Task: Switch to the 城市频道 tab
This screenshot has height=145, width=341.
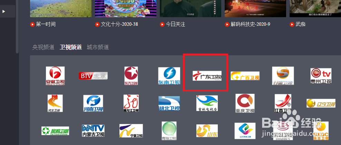Action: 98,47
